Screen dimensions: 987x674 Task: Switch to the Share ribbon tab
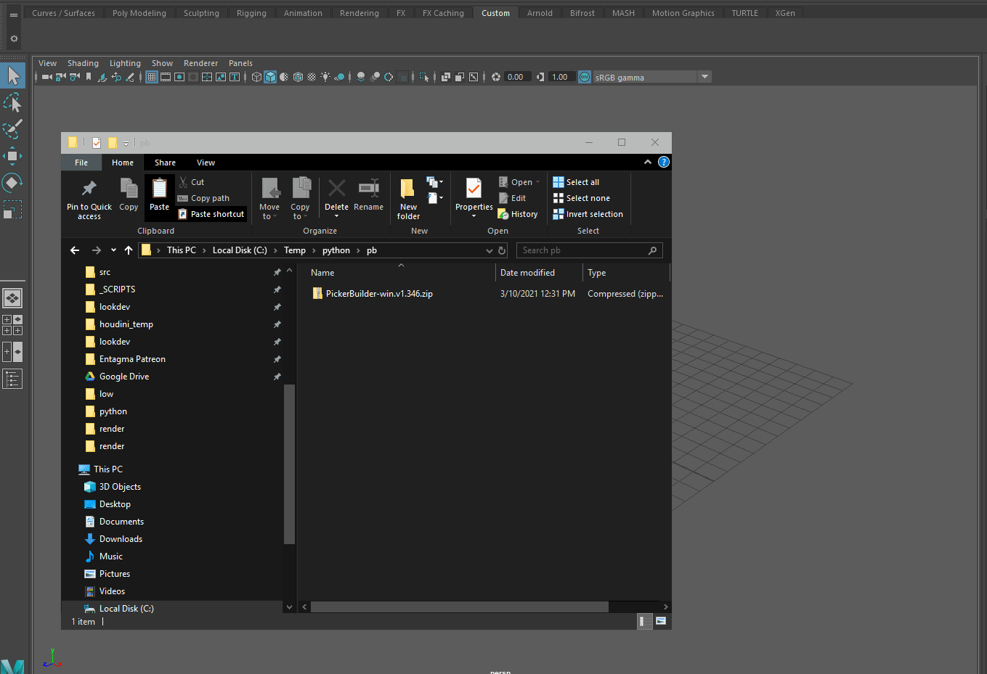coord(165,163)
